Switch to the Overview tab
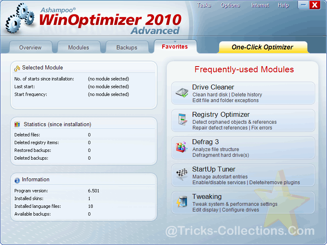This screenshot has height=245, width=327. pyautogui.click(x=30, y=47)
